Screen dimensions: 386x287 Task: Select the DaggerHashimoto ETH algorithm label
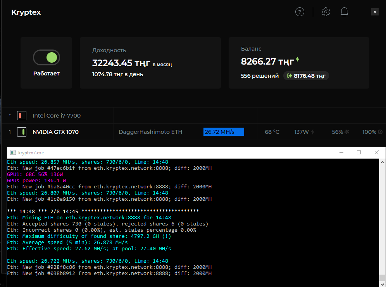tap(150, 132)
